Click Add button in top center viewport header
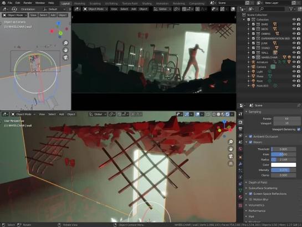 click(134, 9)
